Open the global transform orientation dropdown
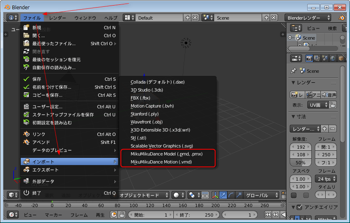Screen dimensions: 350x223 coord(261,195)
